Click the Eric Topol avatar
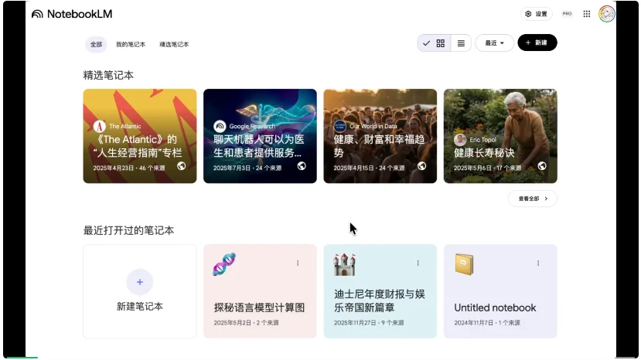This screenshot has height=360, width=641. tap(460, 140)
